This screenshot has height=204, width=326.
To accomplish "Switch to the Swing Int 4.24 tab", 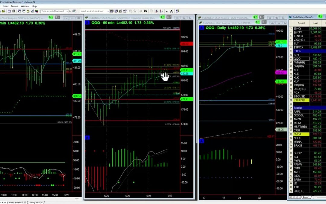I will [36, 202].
